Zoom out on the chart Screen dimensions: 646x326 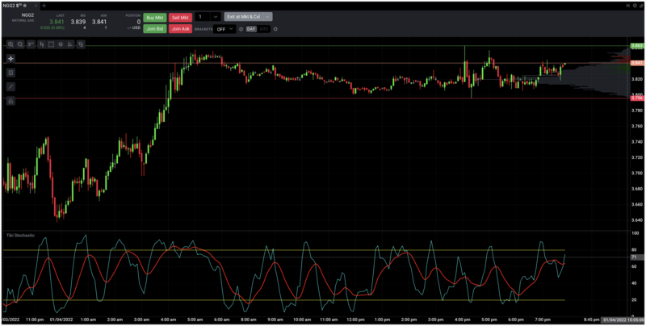click(20, 44)
